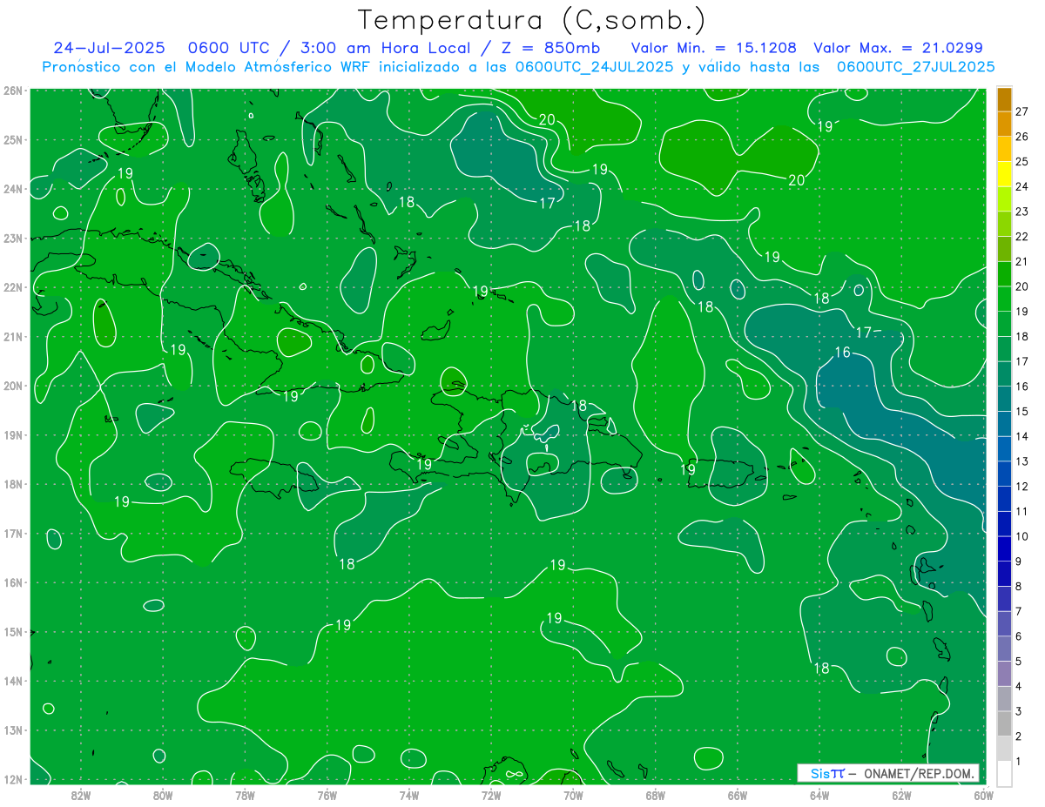Select the "68W" longitude axis label
Viewport: 1045px width, 807px height.
point(656,795)
